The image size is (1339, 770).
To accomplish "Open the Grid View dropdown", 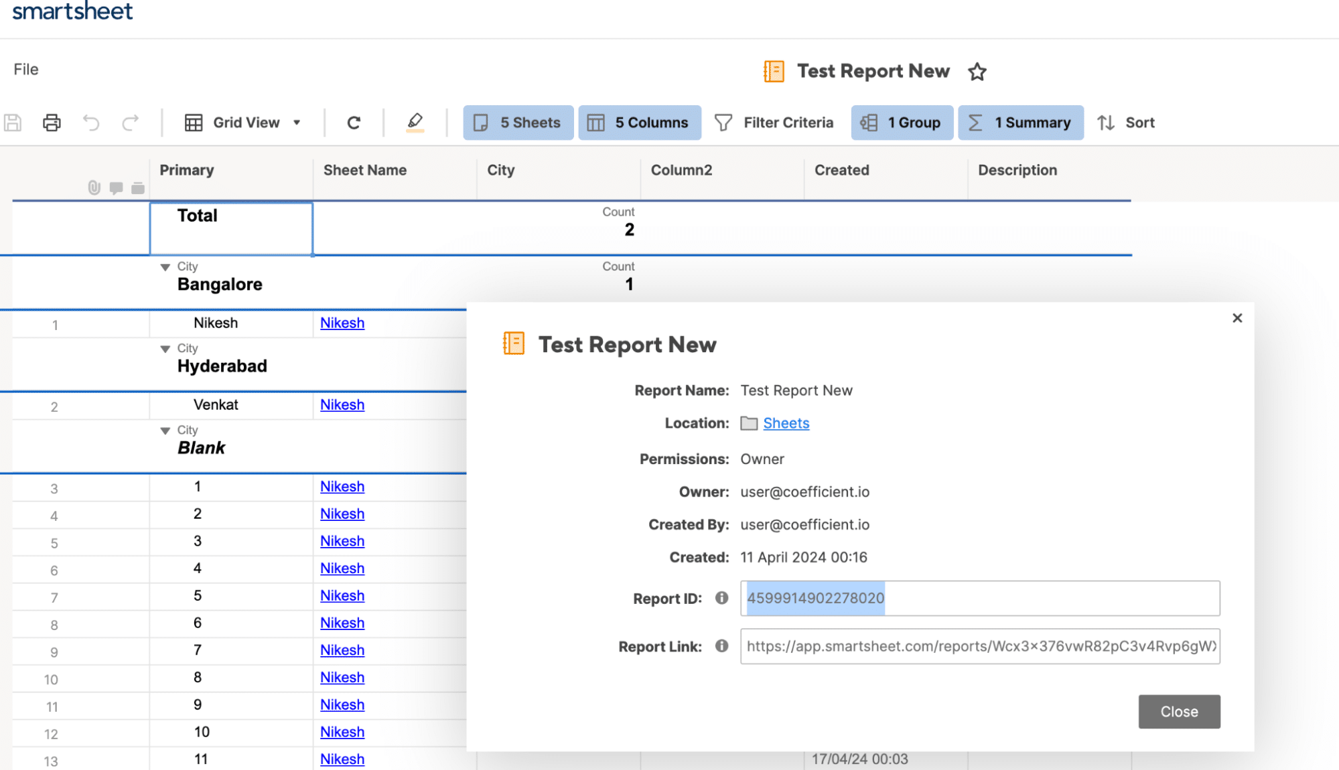I will (x=243, y=123).
